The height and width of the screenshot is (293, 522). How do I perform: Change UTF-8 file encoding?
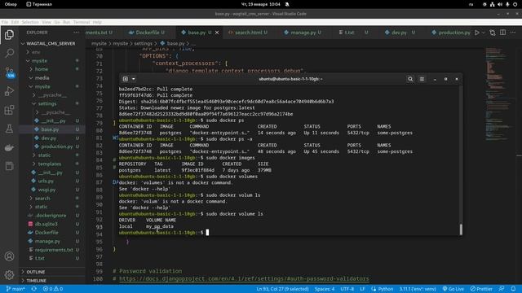(347, 289)
